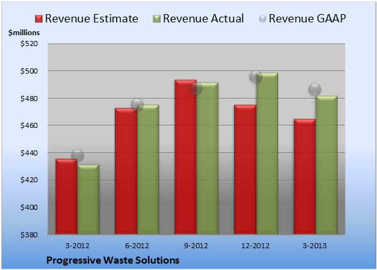This screenshot has width=377, height=270.
Task: Click the red Revenue Estimate legend swatch
Action: pos(38,19)
